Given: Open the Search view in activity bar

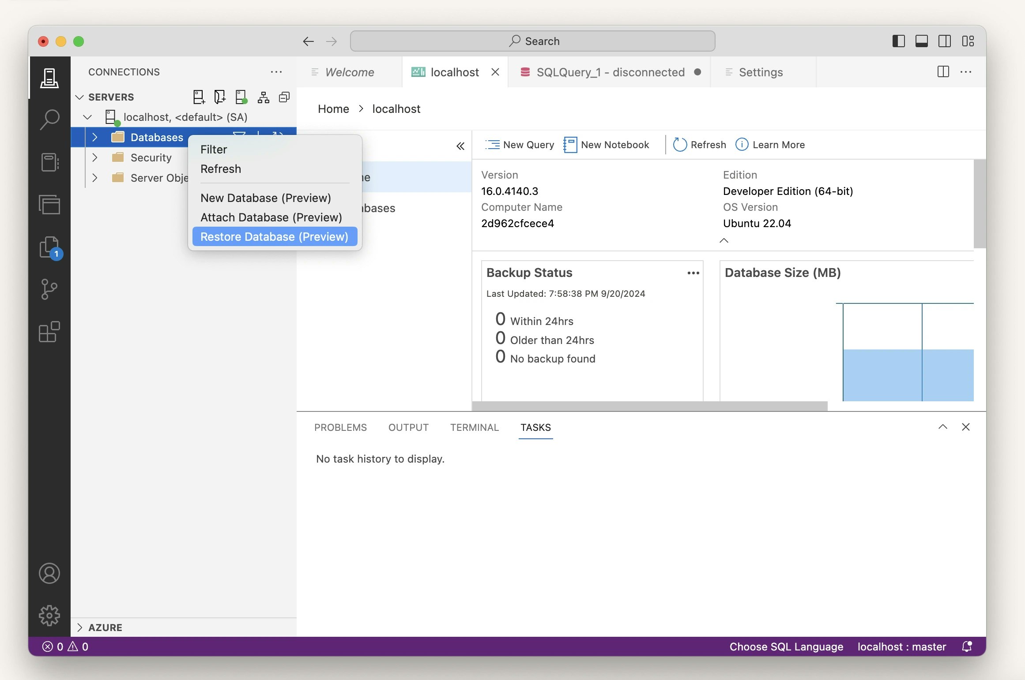Looking at the screenshot, I should coord(49,120).
